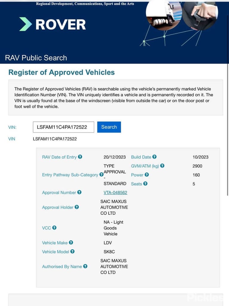Screen dimensions: 229x306
Task: Click the displayed VIN result LSFAM11C4PA172522
Action: pos(55,139)
